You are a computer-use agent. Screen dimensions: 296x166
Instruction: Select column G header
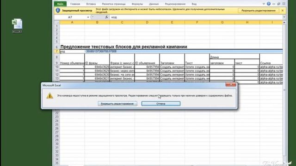point(222,22)
